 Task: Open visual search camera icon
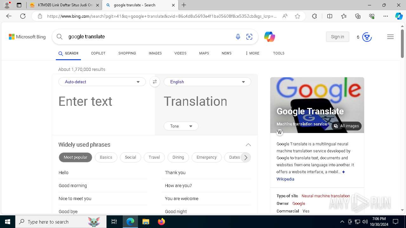coord(249,37)
